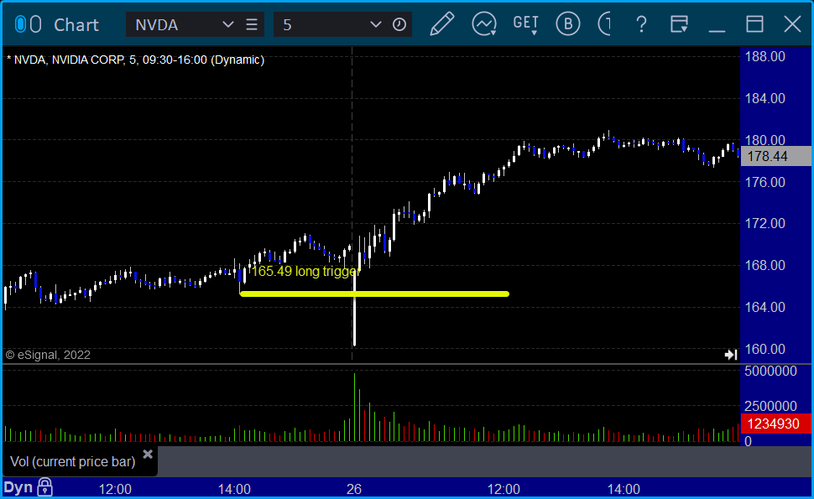The image size is (814, 499).
Task: Maximize the Chart window
Action: click(754, 24)
